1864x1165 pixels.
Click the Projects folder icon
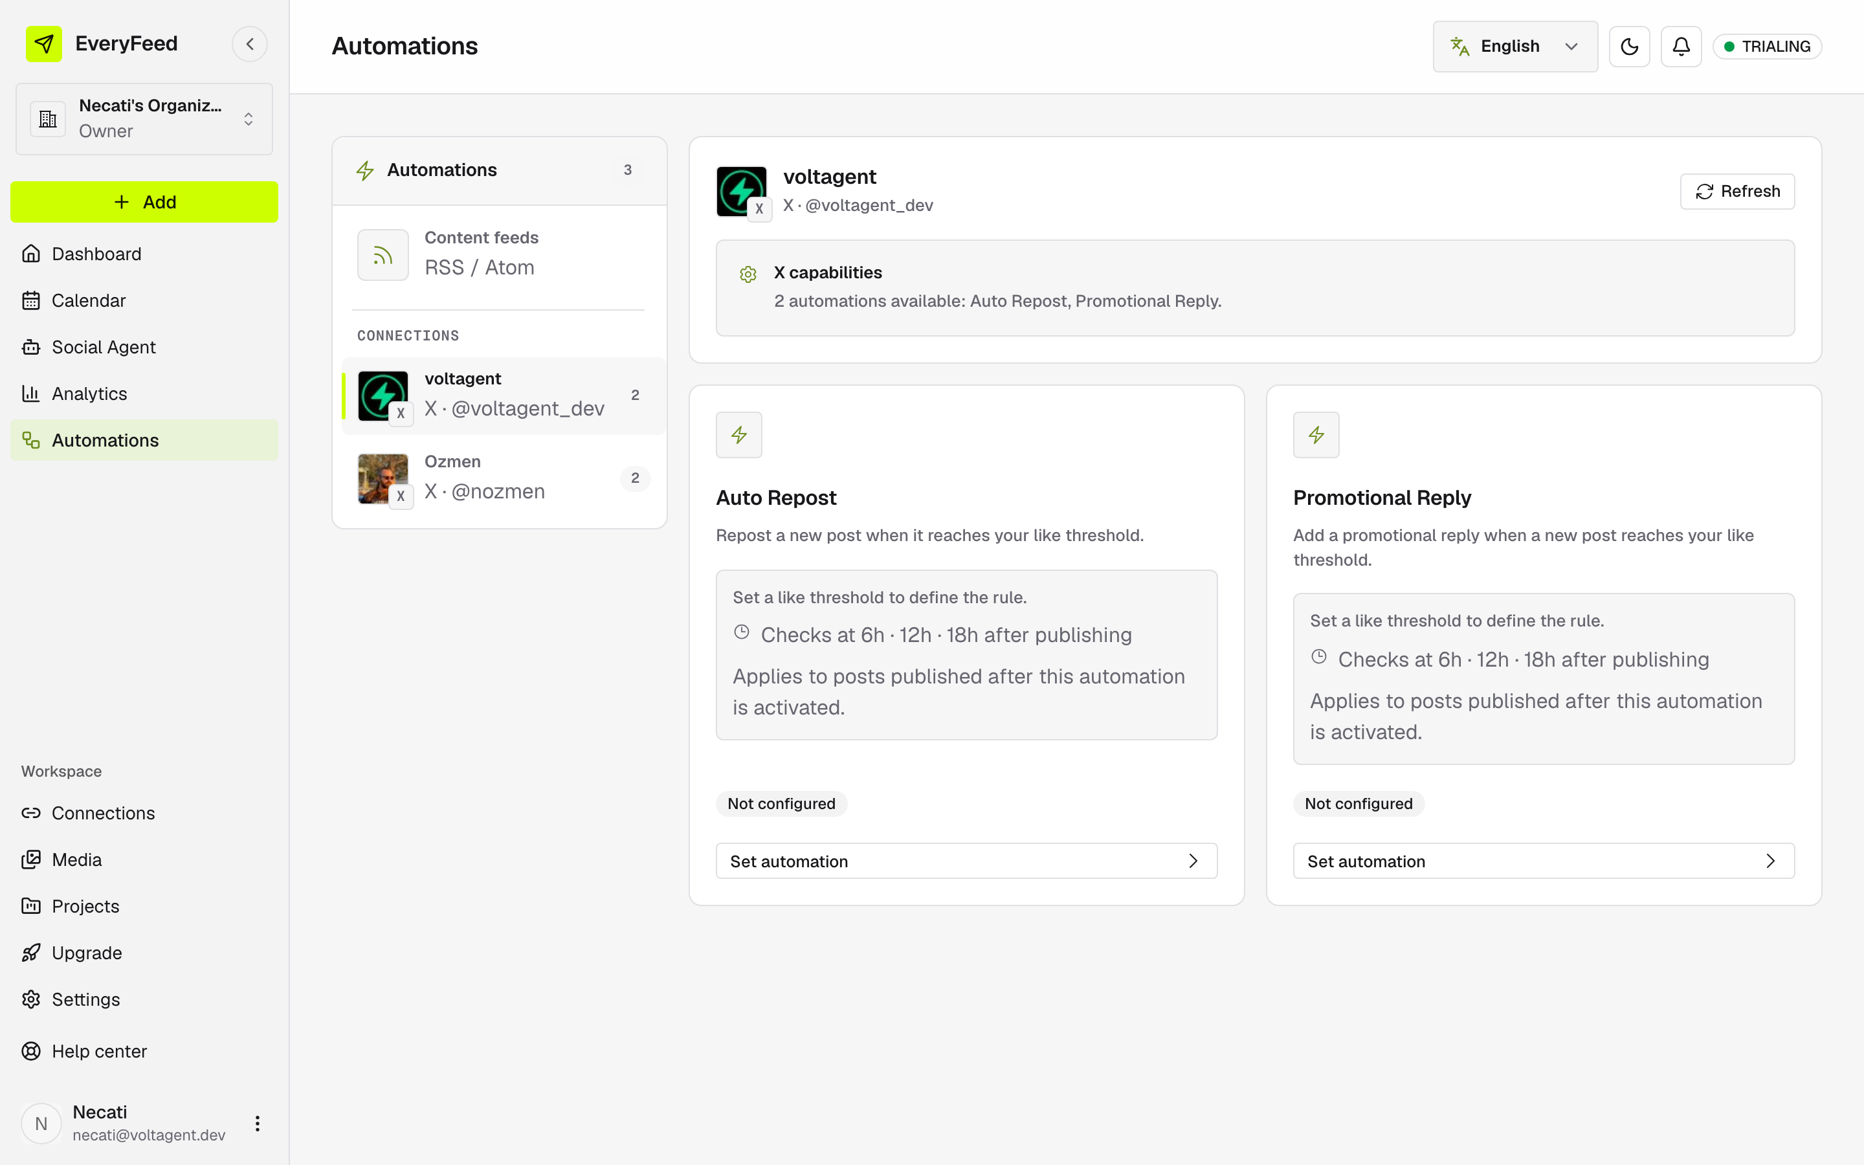tap(31, 906)
